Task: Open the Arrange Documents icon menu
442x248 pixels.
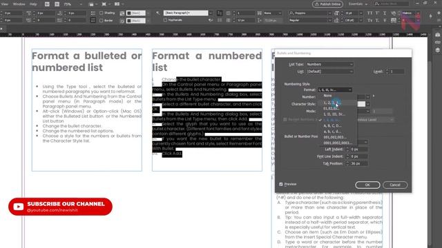Action: pyautogui.click(x=118, y=4)
